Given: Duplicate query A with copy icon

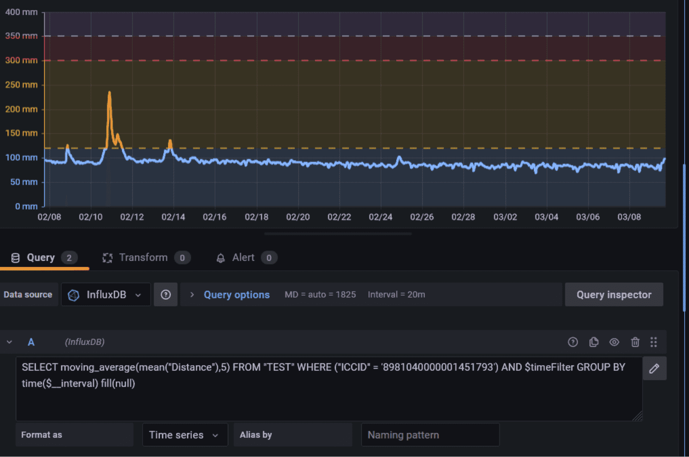Looking at the screenshot, I should point(594,342).
